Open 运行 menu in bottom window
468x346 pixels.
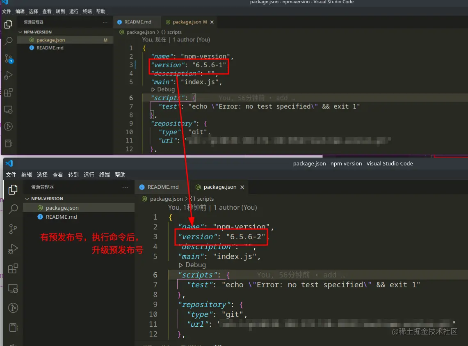click(89, 175)
